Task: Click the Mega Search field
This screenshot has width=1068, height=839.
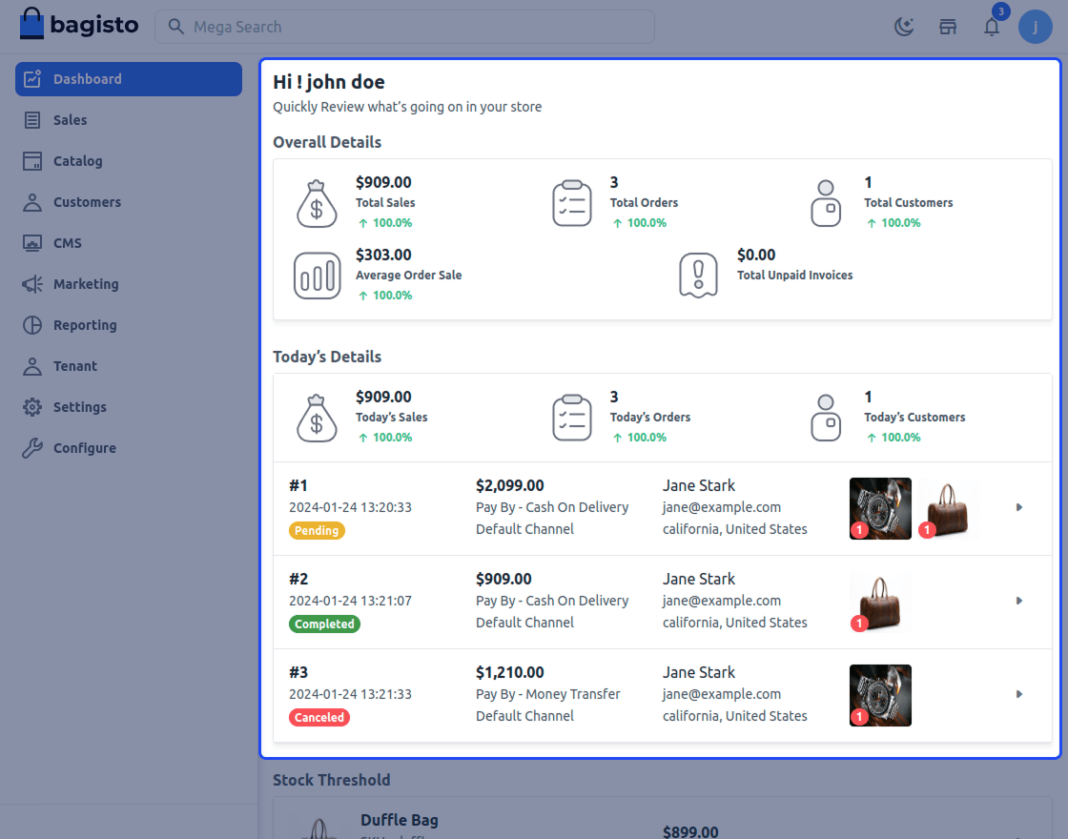Action: click(404, 27)
